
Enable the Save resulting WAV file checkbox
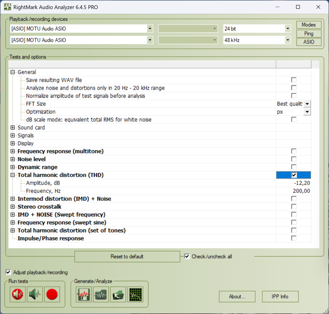[x=294, y=80]
